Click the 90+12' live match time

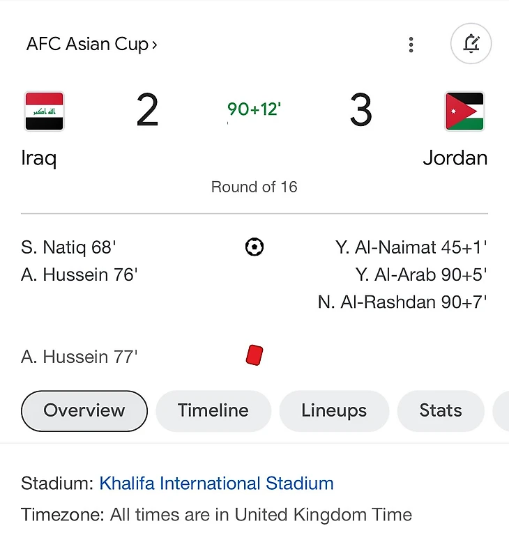[x=254, y=109]
